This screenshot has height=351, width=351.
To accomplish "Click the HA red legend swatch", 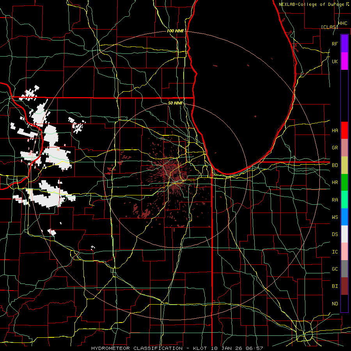I will point(344,130).
